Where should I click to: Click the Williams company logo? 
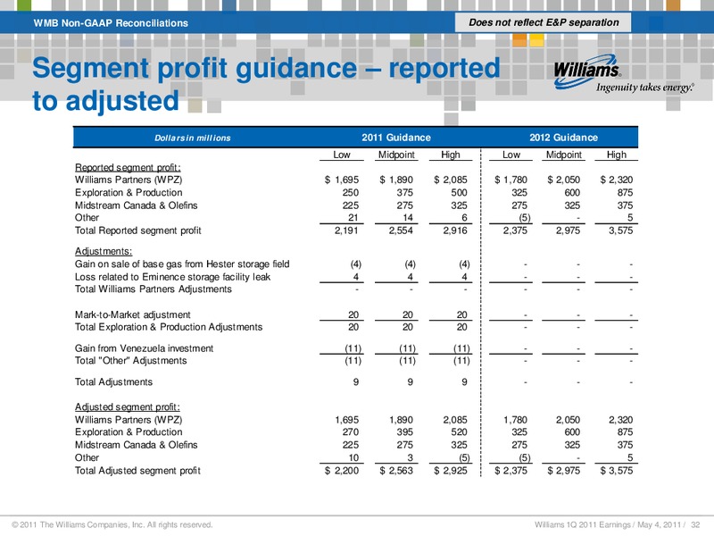624,74
